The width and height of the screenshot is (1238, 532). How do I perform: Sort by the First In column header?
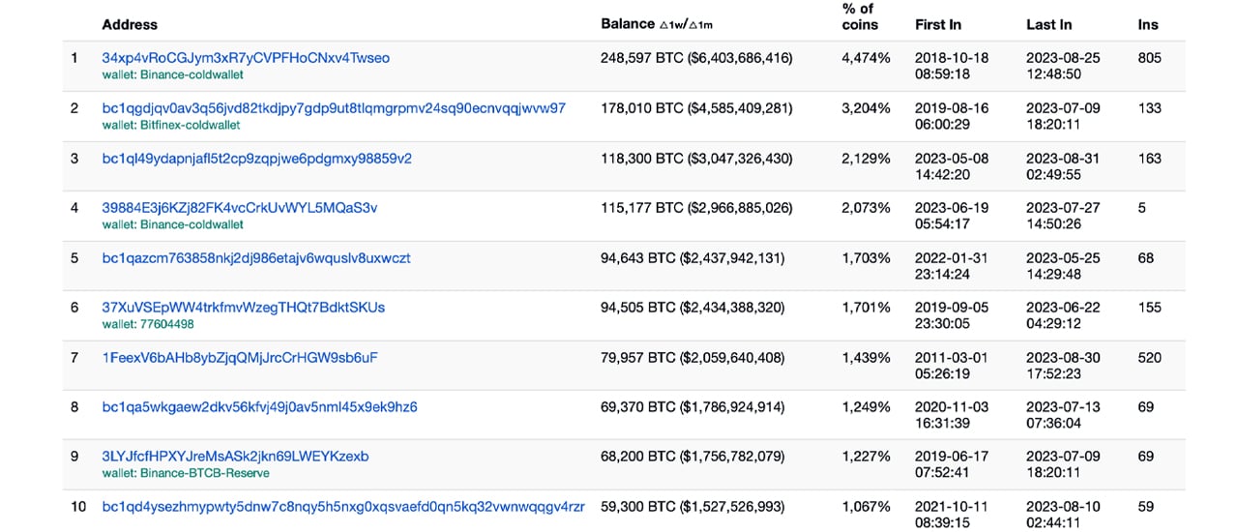click(x=938, y=24)
